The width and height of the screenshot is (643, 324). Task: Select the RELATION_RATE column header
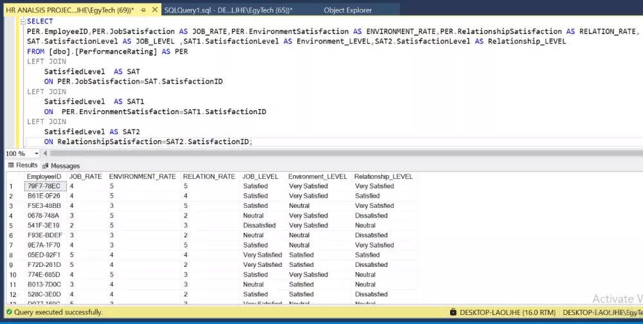point(209,176)
